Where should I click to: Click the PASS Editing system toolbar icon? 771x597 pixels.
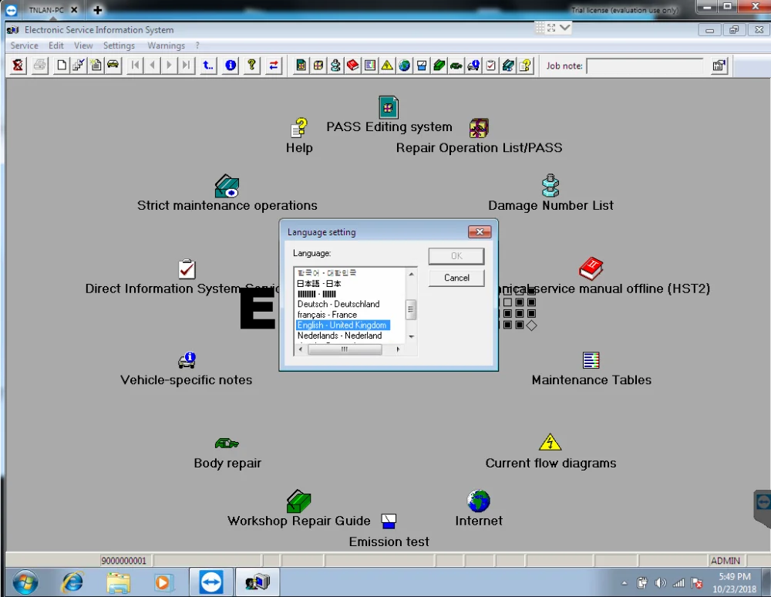(301, 66)
